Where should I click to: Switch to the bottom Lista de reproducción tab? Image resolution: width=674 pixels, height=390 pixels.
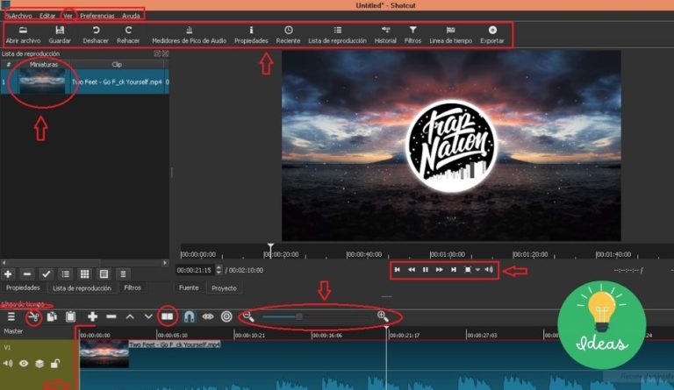[82, 287]
